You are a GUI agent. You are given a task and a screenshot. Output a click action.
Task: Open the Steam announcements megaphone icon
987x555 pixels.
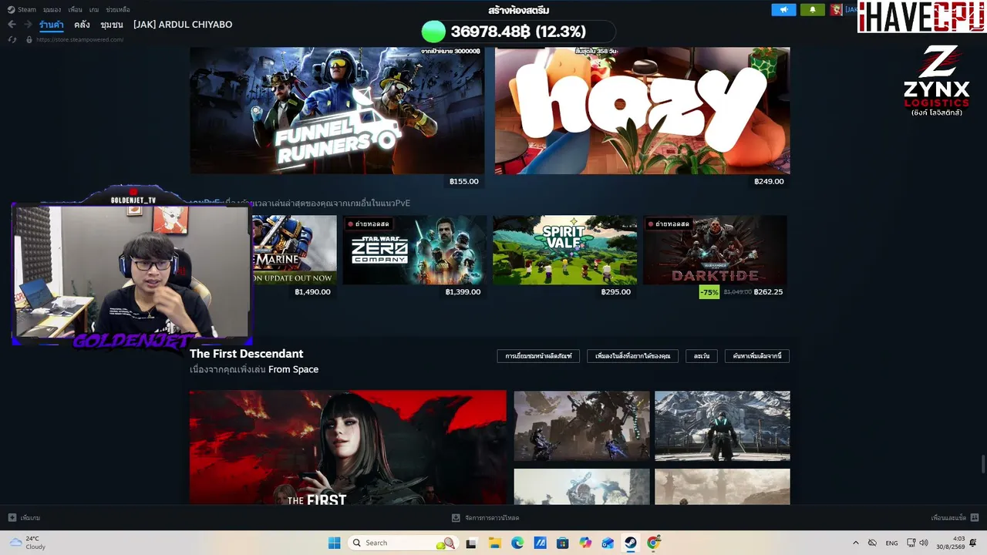point(783,9)
